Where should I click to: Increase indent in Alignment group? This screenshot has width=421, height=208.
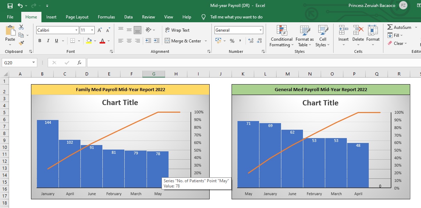156,41
